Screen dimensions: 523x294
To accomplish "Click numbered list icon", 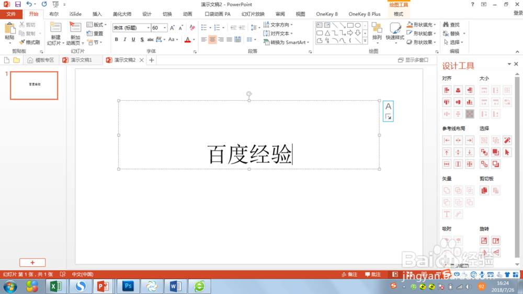I will coord(217,28).
